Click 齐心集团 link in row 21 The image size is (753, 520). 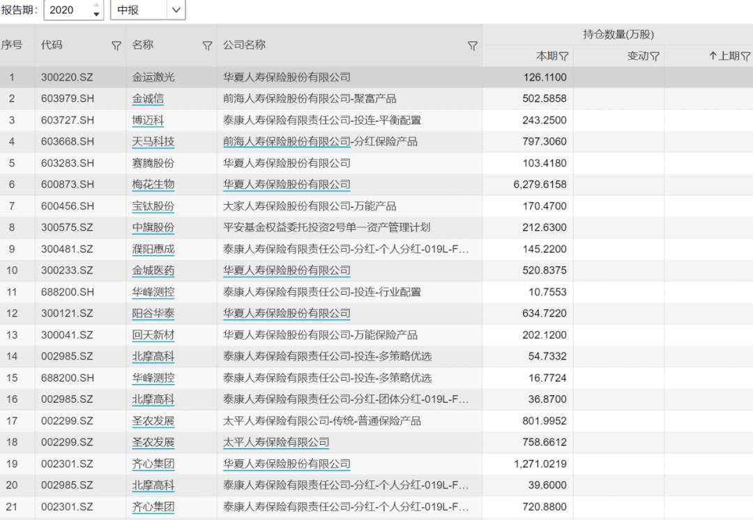point(153,507)
